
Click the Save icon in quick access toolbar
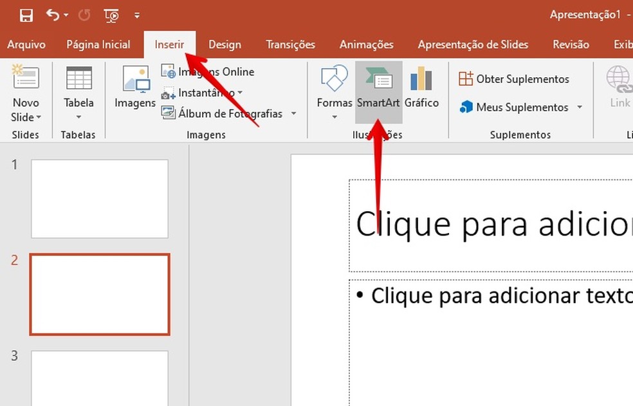coord(26,15)
